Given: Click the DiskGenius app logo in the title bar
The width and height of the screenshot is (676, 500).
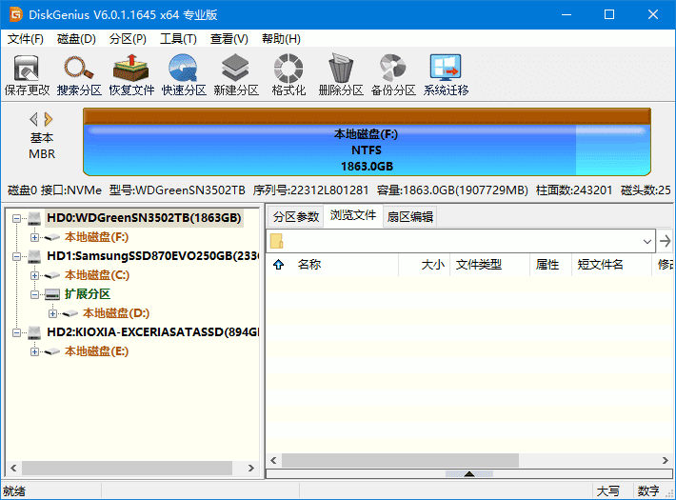Looking at the screenshot, I should [16, 14].
